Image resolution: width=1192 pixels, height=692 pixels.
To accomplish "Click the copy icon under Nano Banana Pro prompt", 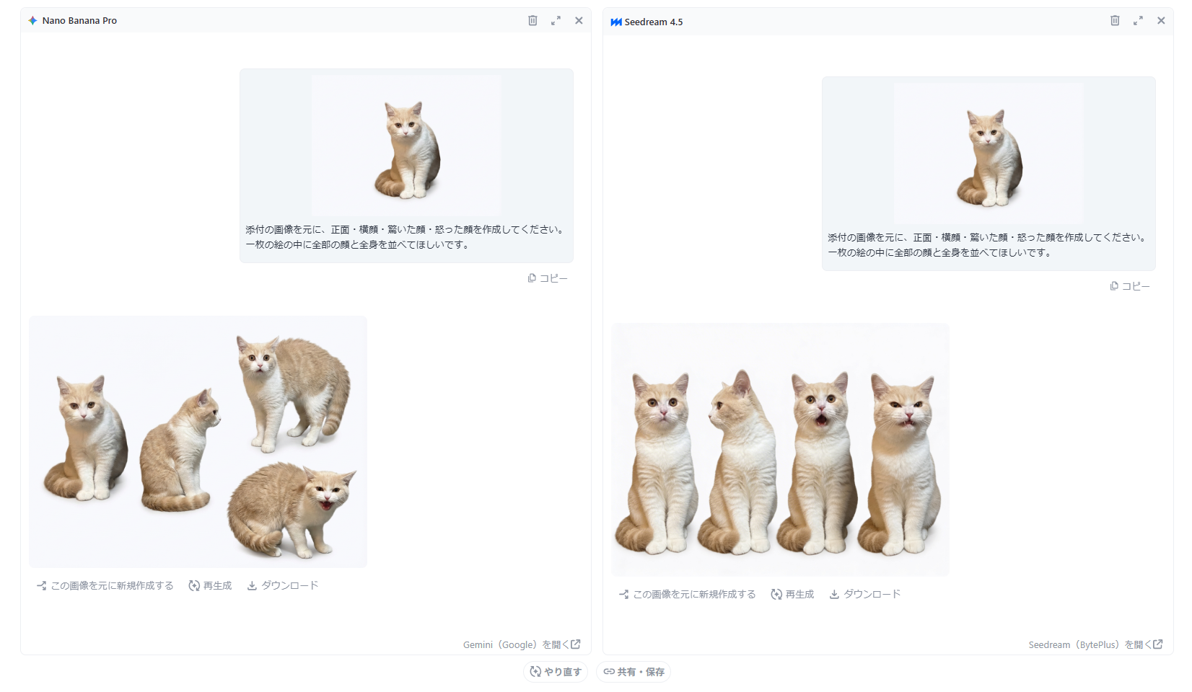I will 531,278.
